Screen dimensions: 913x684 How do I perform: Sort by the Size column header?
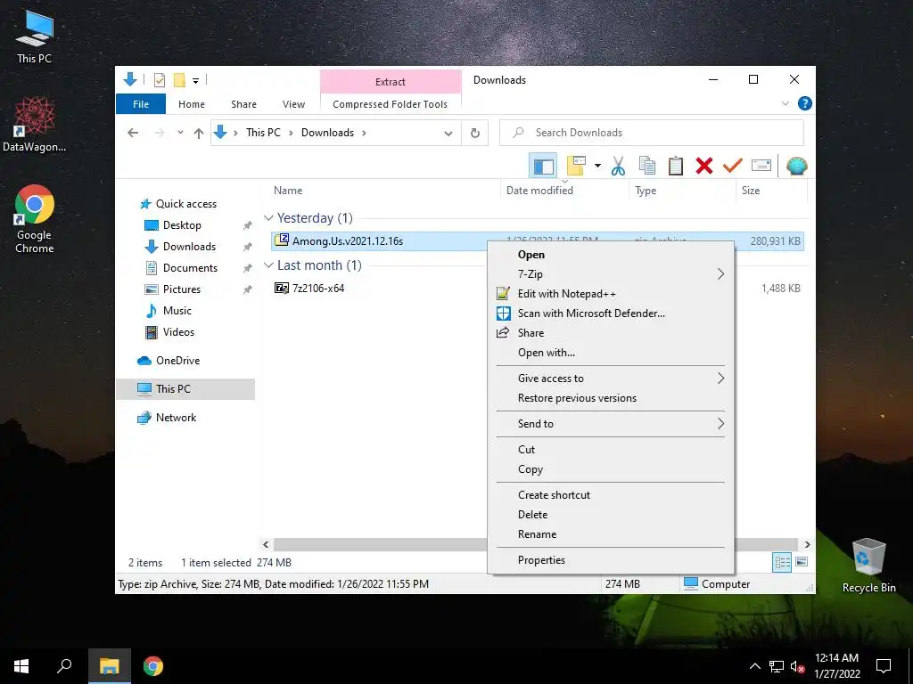tap(751, 191)
